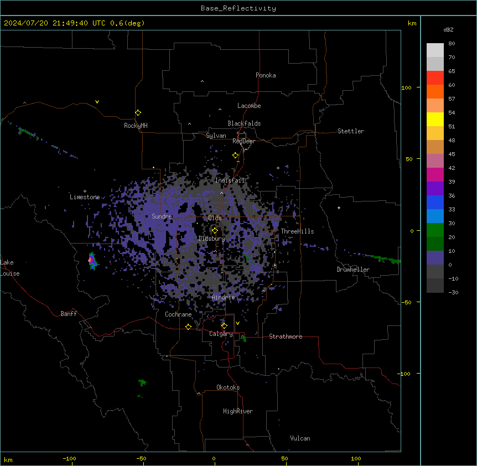The width and height of the screenshot is (477, 466).
Task: Select the Lacombe city label
Action: click(249, 106)
